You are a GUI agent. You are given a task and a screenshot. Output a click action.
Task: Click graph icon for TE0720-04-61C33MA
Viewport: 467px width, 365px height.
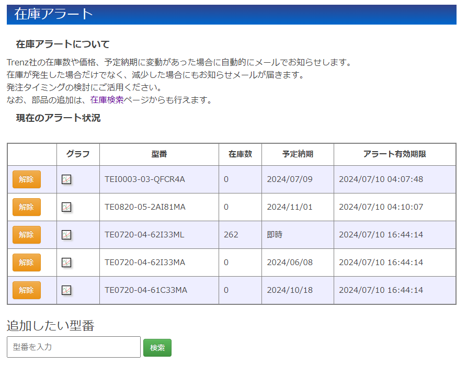(66, 290)
